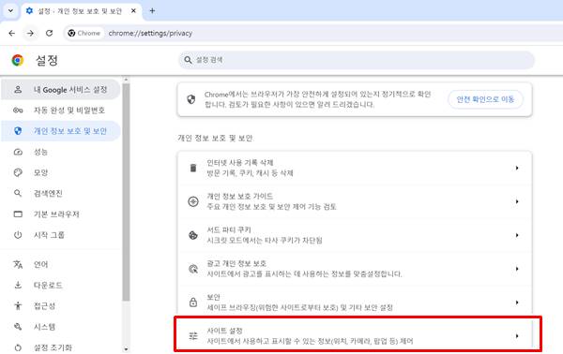The height and width of the screenshot is (354, 563).
Task: Open 광고 개인 정보 보호 row
Action: coord(355,269)
